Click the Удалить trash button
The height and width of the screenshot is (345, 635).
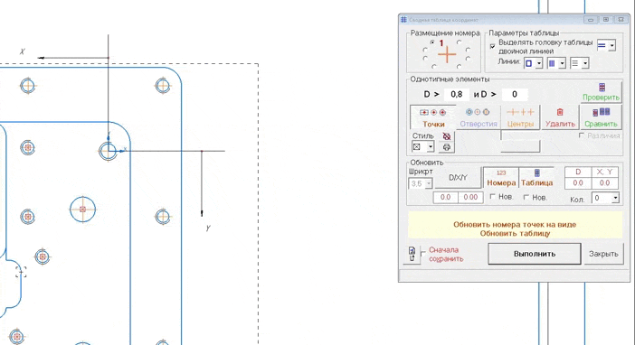coord(560,117)
